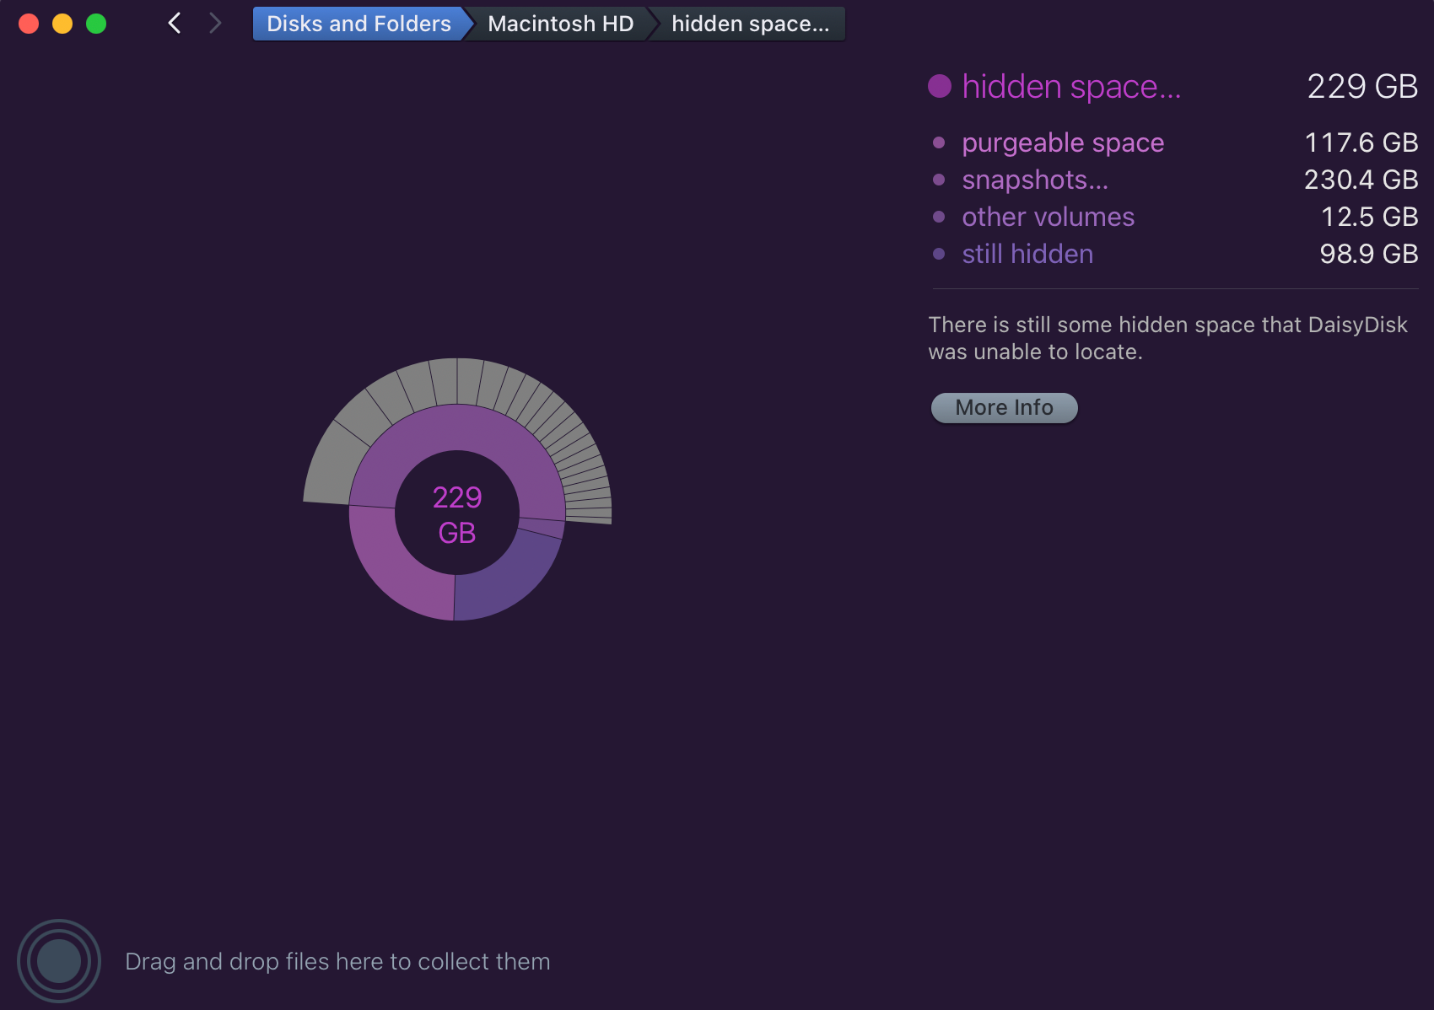The height and width of the screenshot is (1010, 1434).
Task: Navigate to the Macintosh HD breadcrumb
Action: click(560, 24)
